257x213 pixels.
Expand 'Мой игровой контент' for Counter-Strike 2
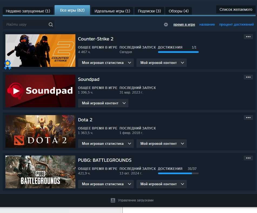coord(162,63)
